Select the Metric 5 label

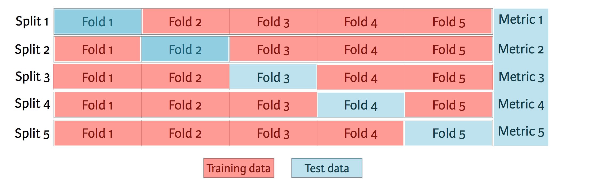(x=521, y=132)
